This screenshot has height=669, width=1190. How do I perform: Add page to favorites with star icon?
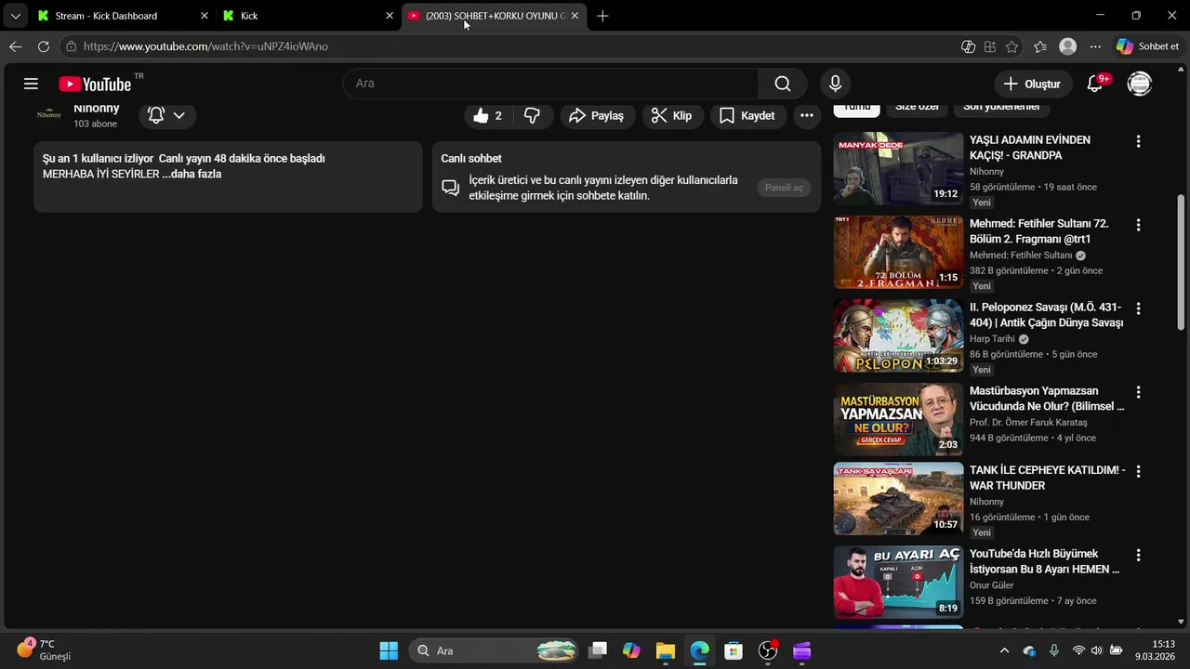(1011, 46)
